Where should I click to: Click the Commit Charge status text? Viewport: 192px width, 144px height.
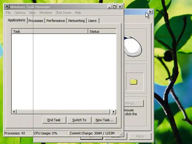click(x=92, y=133)
